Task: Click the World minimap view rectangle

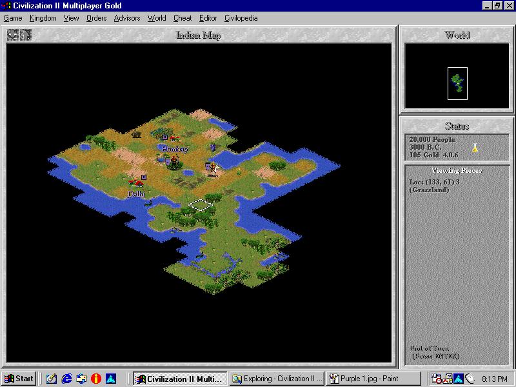Action: click(x=457, y=83)
